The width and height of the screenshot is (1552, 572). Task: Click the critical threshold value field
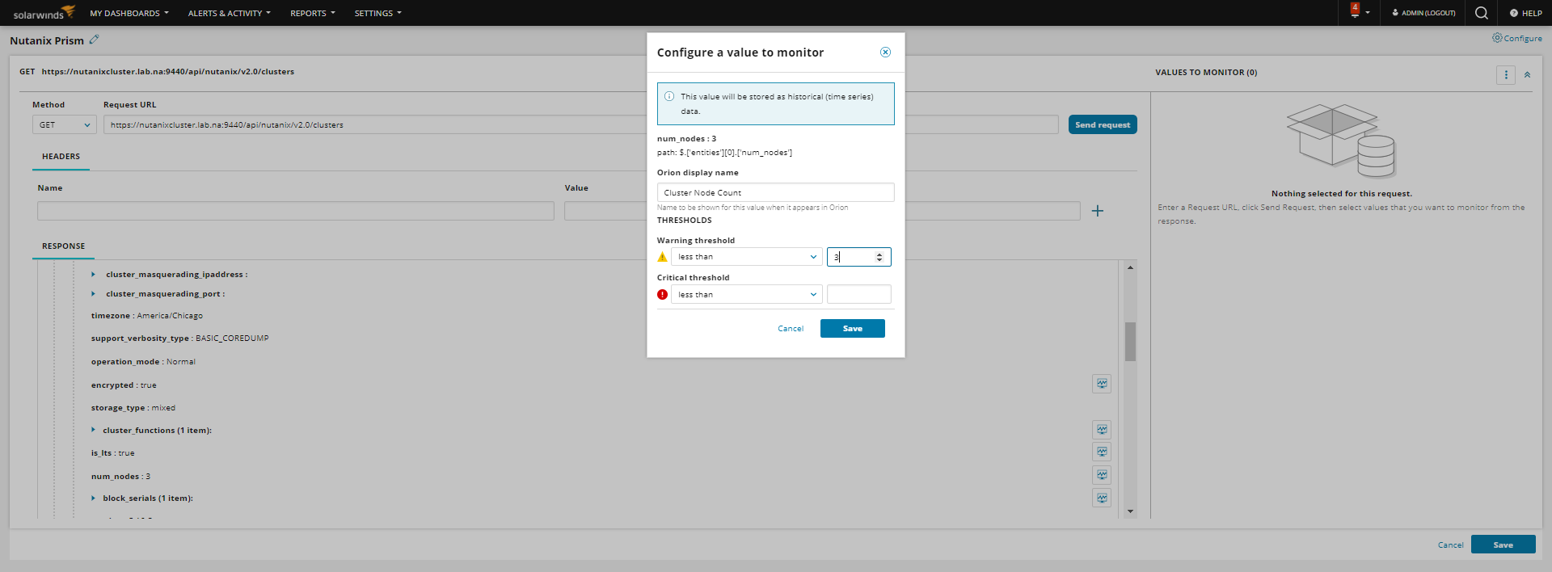coord(858,294)
